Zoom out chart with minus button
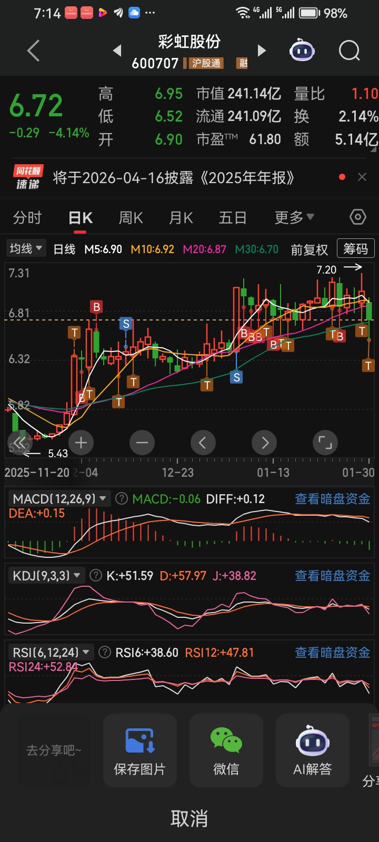The image size is (379, 842). click(142, 443)
